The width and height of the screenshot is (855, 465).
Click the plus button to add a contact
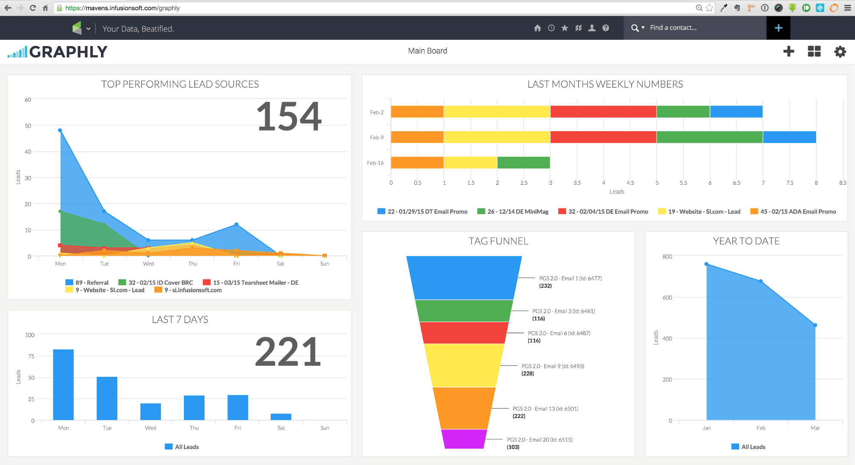(778, 28)
